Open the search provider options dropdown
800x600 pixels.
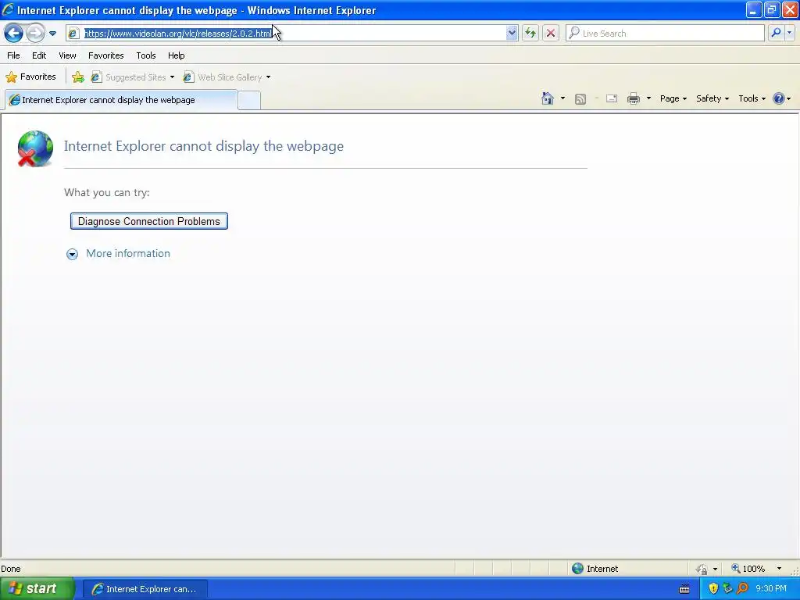790,33
